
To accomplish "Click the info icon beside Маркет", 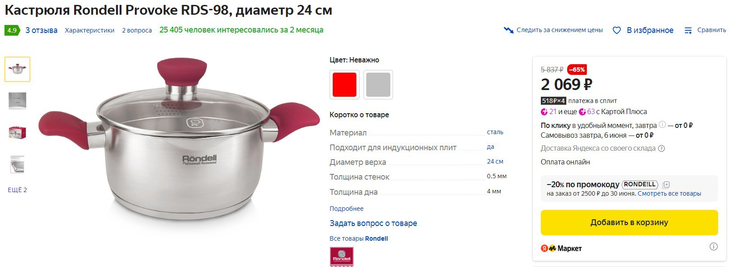I will (714, 246).
